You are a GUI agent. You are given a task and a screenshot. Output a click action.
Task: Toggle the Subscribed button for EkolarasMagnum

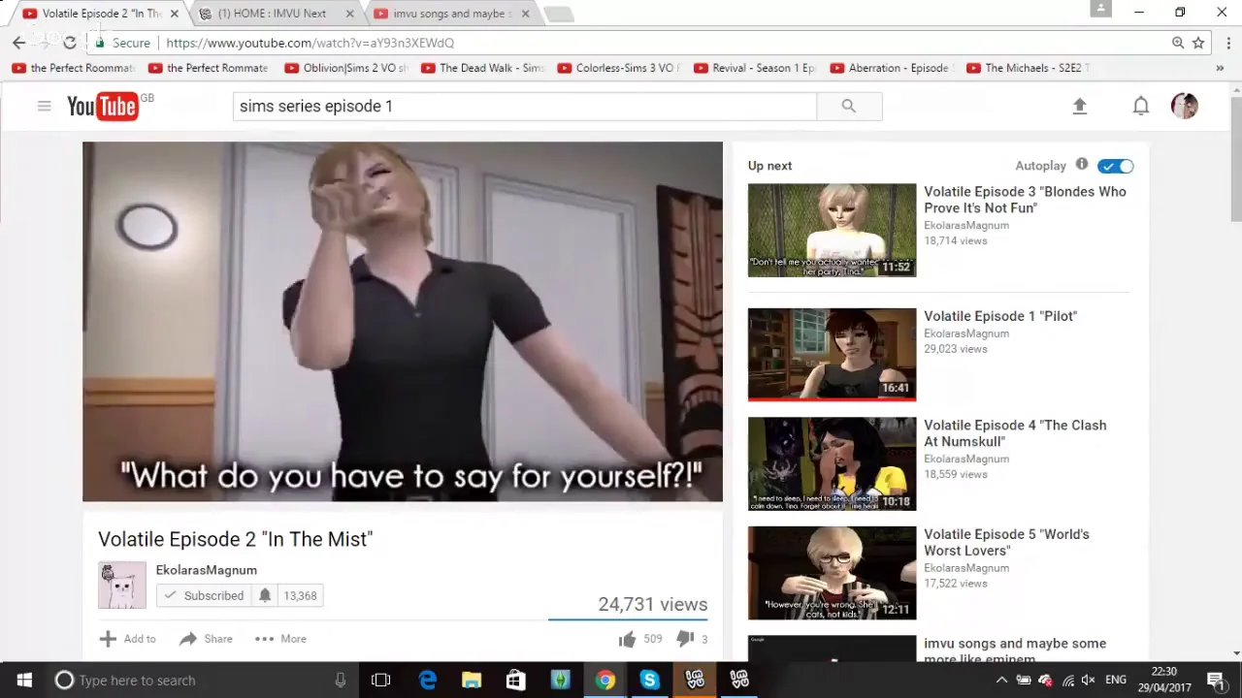pyautogui.click(x=204, y=595)
